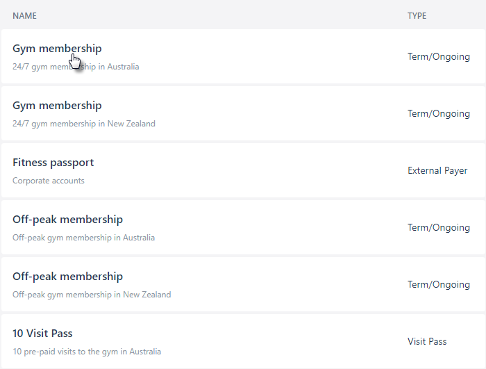Click Term/Ongoing on New Zealand Gym membership row
Viewport: 486px width, 369px height.
pyautogui.click(x=439, y=113)
